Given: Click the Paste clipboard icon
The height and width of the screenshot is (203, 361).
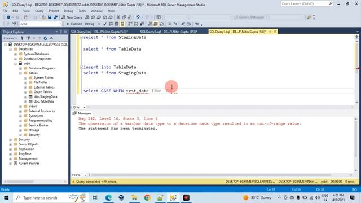Looking at the screenshot, I should pyautogui.click(x=130, y=17).
